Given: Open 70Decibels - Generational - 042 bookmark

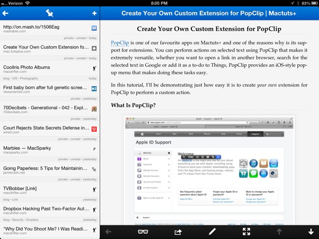Looking at the screenshot, I should click(x=50, y=111).
